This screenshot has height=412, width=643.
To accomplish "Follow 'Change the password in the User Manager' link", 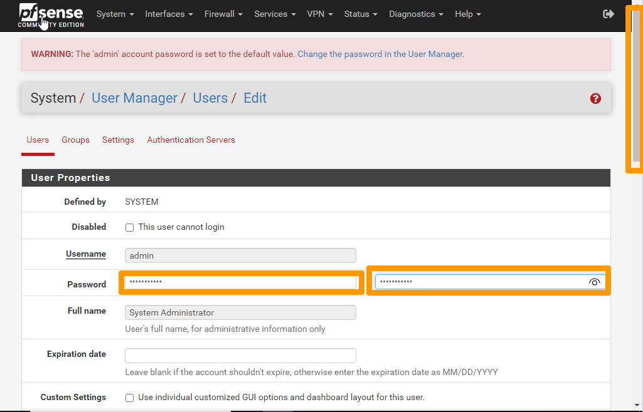I will 380,54.
